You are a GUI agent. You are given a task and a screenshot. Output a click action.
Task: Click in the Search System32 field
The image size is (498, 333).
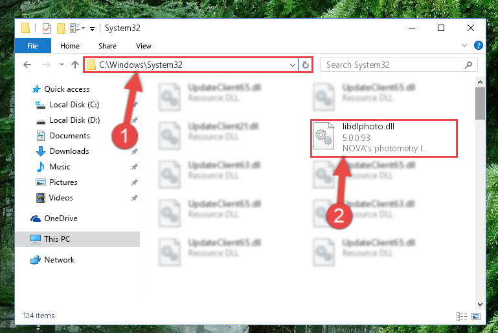tap(394, 65)
